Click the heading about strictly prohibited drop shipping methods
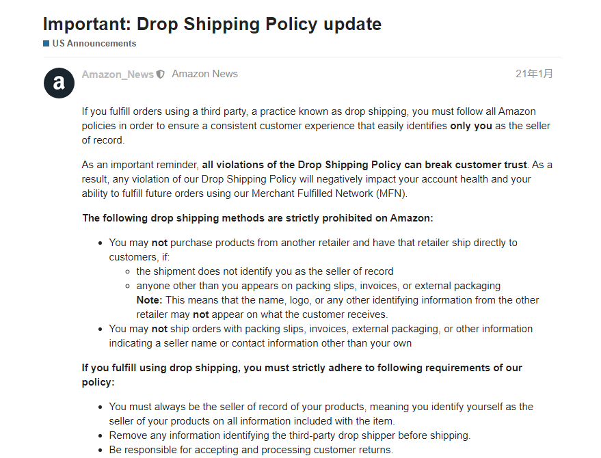Screen dimensions: 601x458 (258, 218)
